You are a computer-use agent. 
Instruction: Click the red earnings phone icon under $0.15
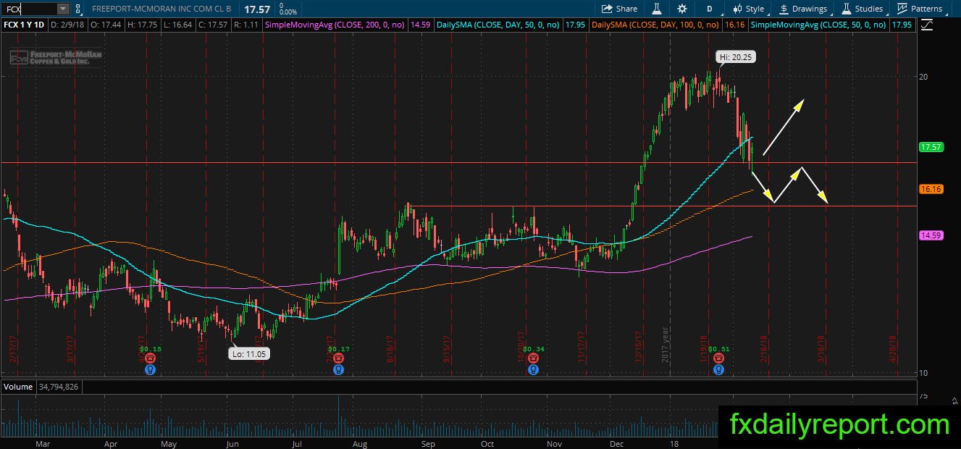coord(150,358)
